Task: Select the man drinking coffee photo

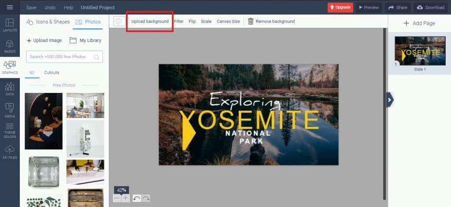Action: 44,121
